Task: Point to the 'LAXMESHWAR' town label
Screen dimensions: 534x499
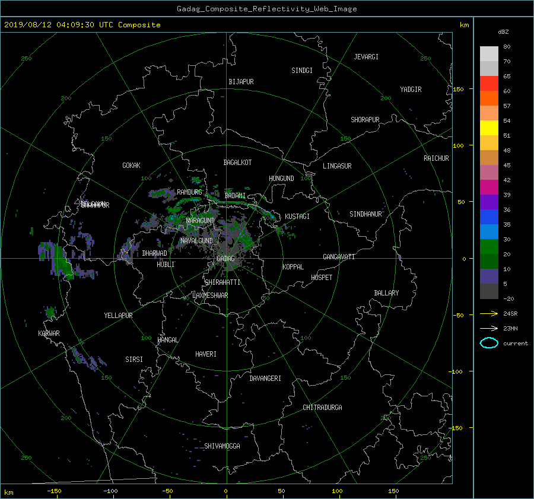Action: [210, 295]
